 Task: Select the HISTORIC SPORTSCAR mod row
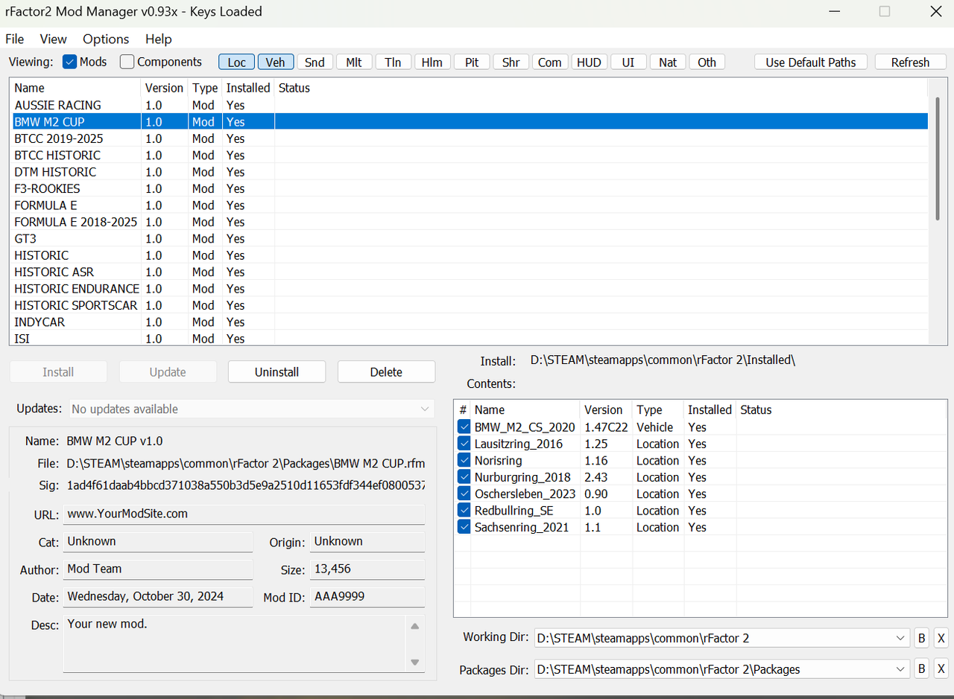pos(470,305)
